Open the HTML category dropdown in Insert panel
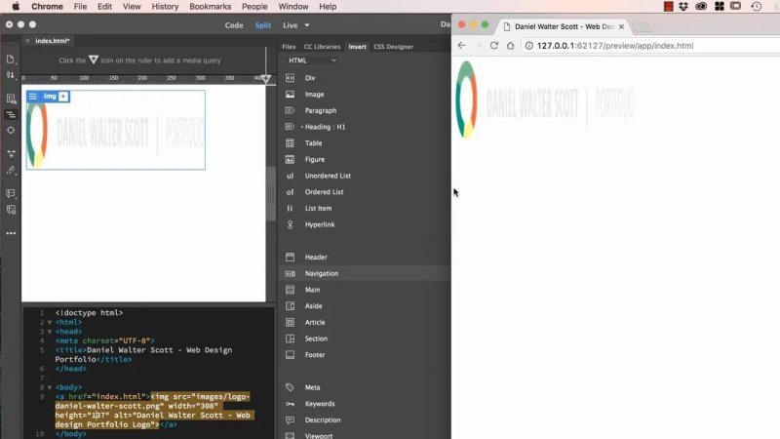This screenshot has height=439, width=780. click(x=312, y=60)
